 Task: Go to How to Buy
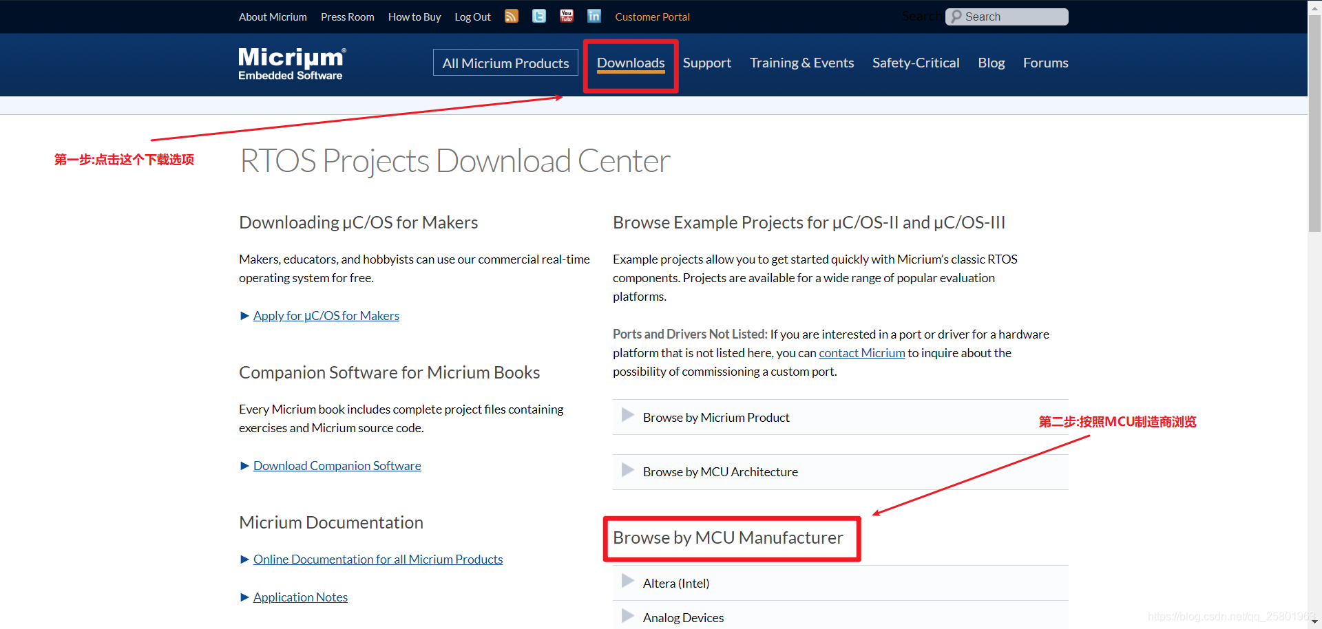(x=415, y=17)
